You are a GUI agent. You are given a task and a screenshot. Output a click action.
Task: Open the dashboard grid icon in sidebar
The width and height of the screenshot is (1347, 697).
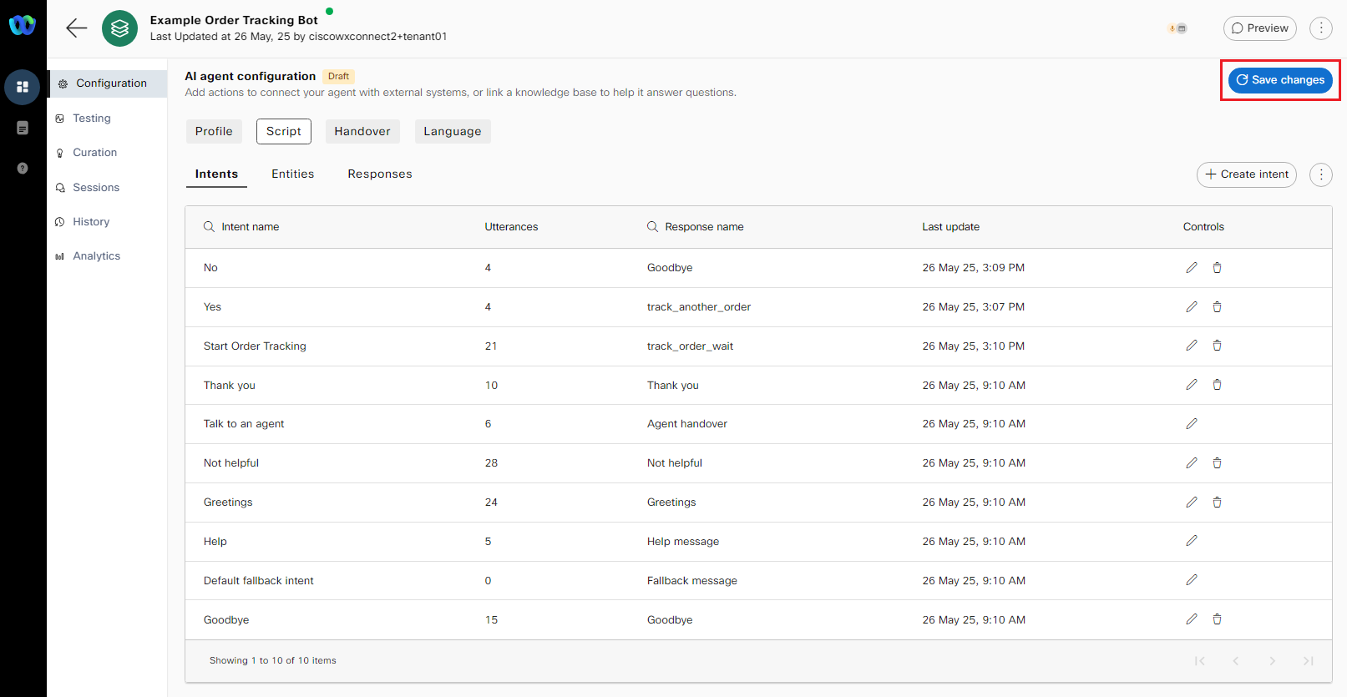click(23, 87)
